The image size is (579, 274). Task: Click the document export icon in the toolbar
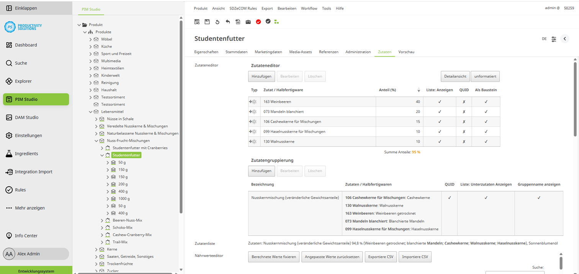tap(238, 22)
